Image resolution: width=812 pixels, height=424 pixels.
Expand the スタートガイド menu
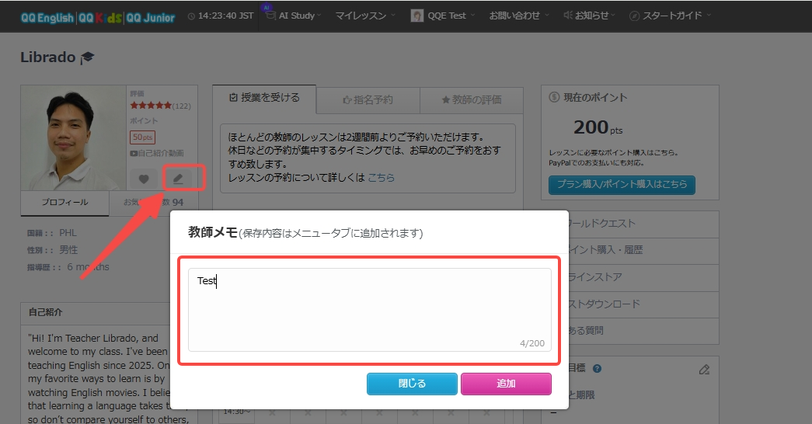pyautogui.click(x=675, y=16)
